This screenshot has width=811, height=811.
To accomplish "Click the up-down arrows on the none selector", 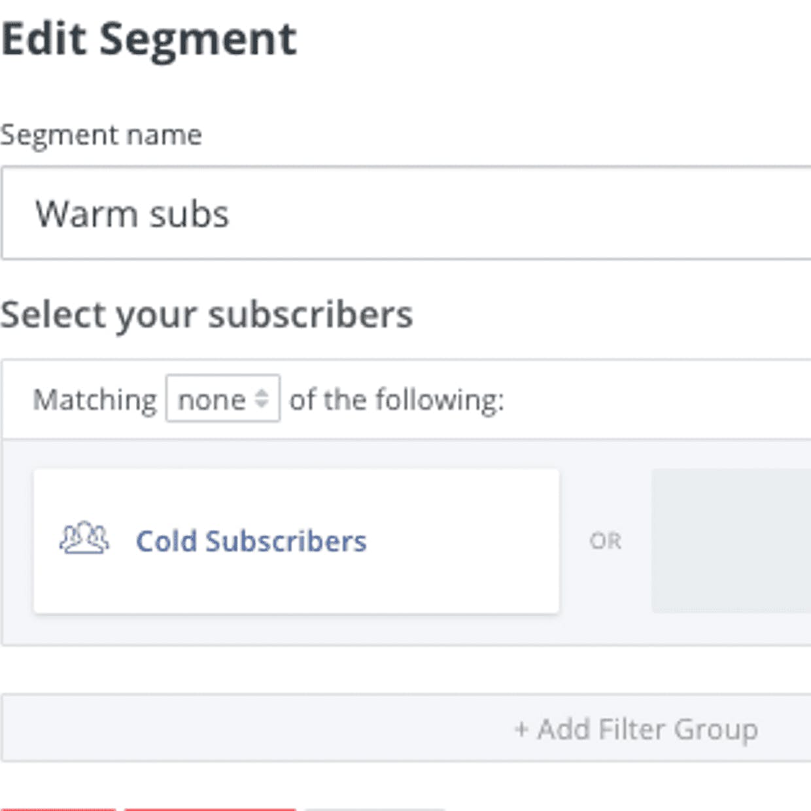I will 262,398.
